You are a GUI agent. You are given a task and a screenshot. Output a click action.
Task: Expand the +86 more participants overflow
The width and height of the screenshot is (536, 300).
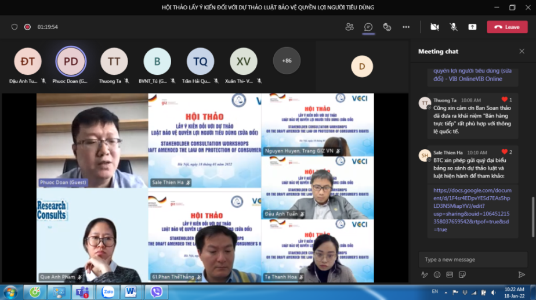coord(287,60)
